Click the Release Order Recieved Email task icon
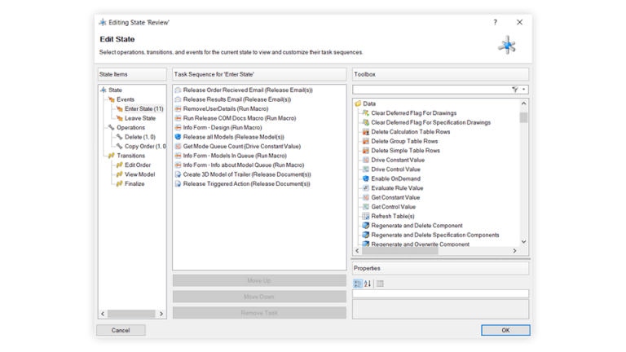Screen dimensions: 626x352 [x=179, y=90]
